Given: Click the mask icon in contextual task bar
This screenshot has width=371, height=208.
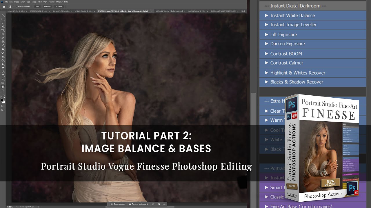Looking at the screenshot, I should coord(159,204).
